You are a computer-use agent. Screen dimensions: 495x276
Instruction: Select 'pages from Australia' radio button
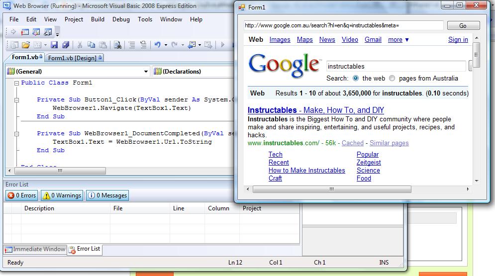coord(392,78)
